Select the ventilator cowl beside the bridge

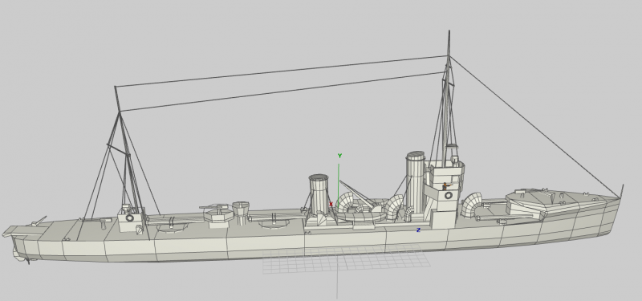[472, 205]
